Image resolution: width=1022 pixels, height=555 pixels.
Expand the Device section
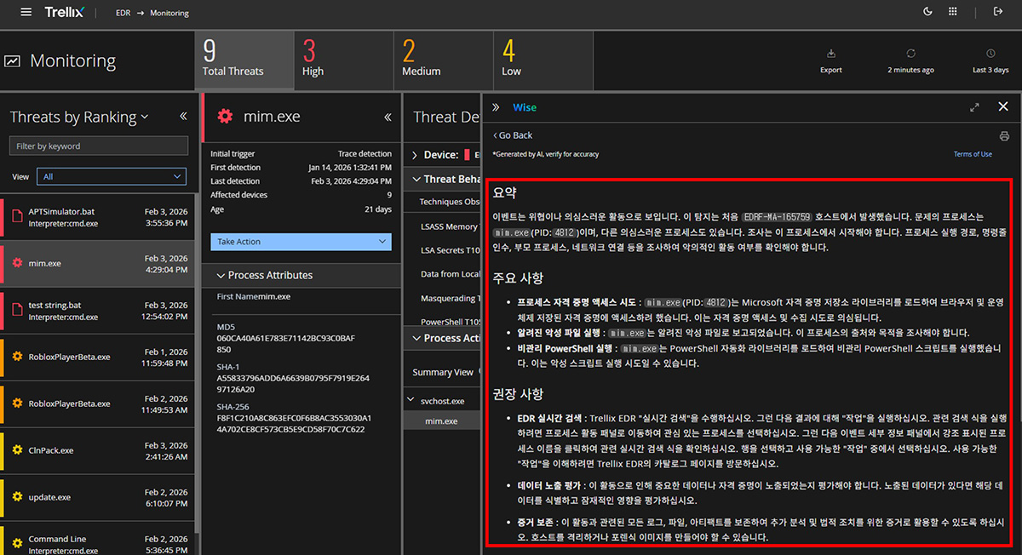[415, 155]
